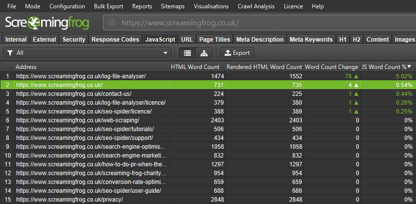Select the log-file-analyser/licence/ row

point(91,102)
